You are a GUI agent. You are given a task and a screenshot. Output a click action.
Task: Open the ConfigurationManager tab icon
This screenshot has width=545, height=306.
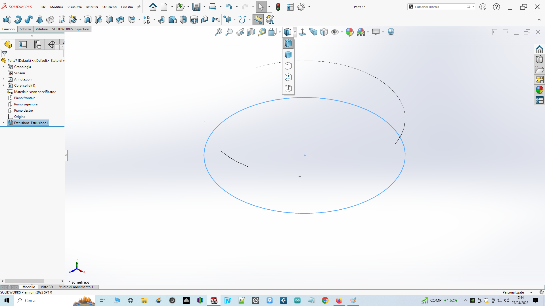pos(37,44)
